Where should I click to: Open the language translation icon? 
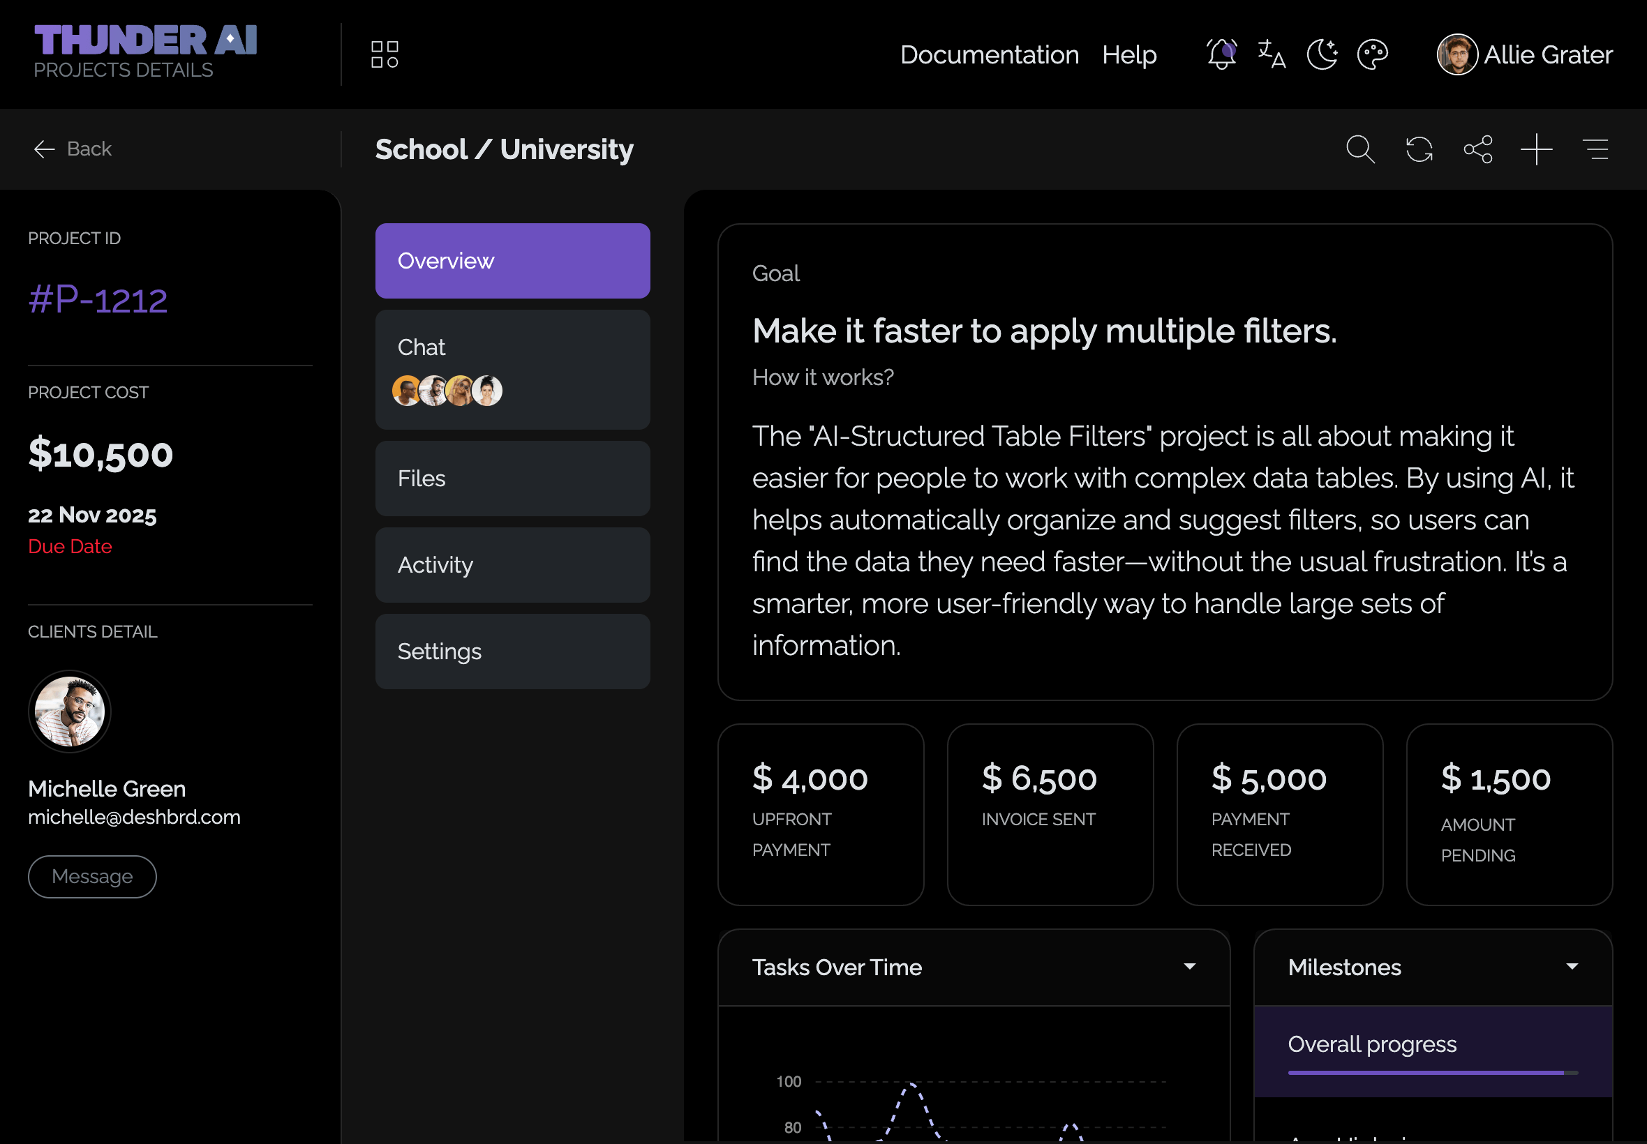pyautogui.click(x=1272, y=54)
